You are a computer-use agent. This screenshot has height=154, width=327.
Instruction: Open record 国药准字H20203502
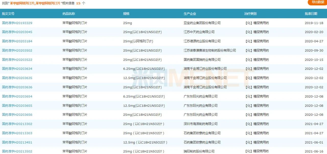click(x=17, y=50)
